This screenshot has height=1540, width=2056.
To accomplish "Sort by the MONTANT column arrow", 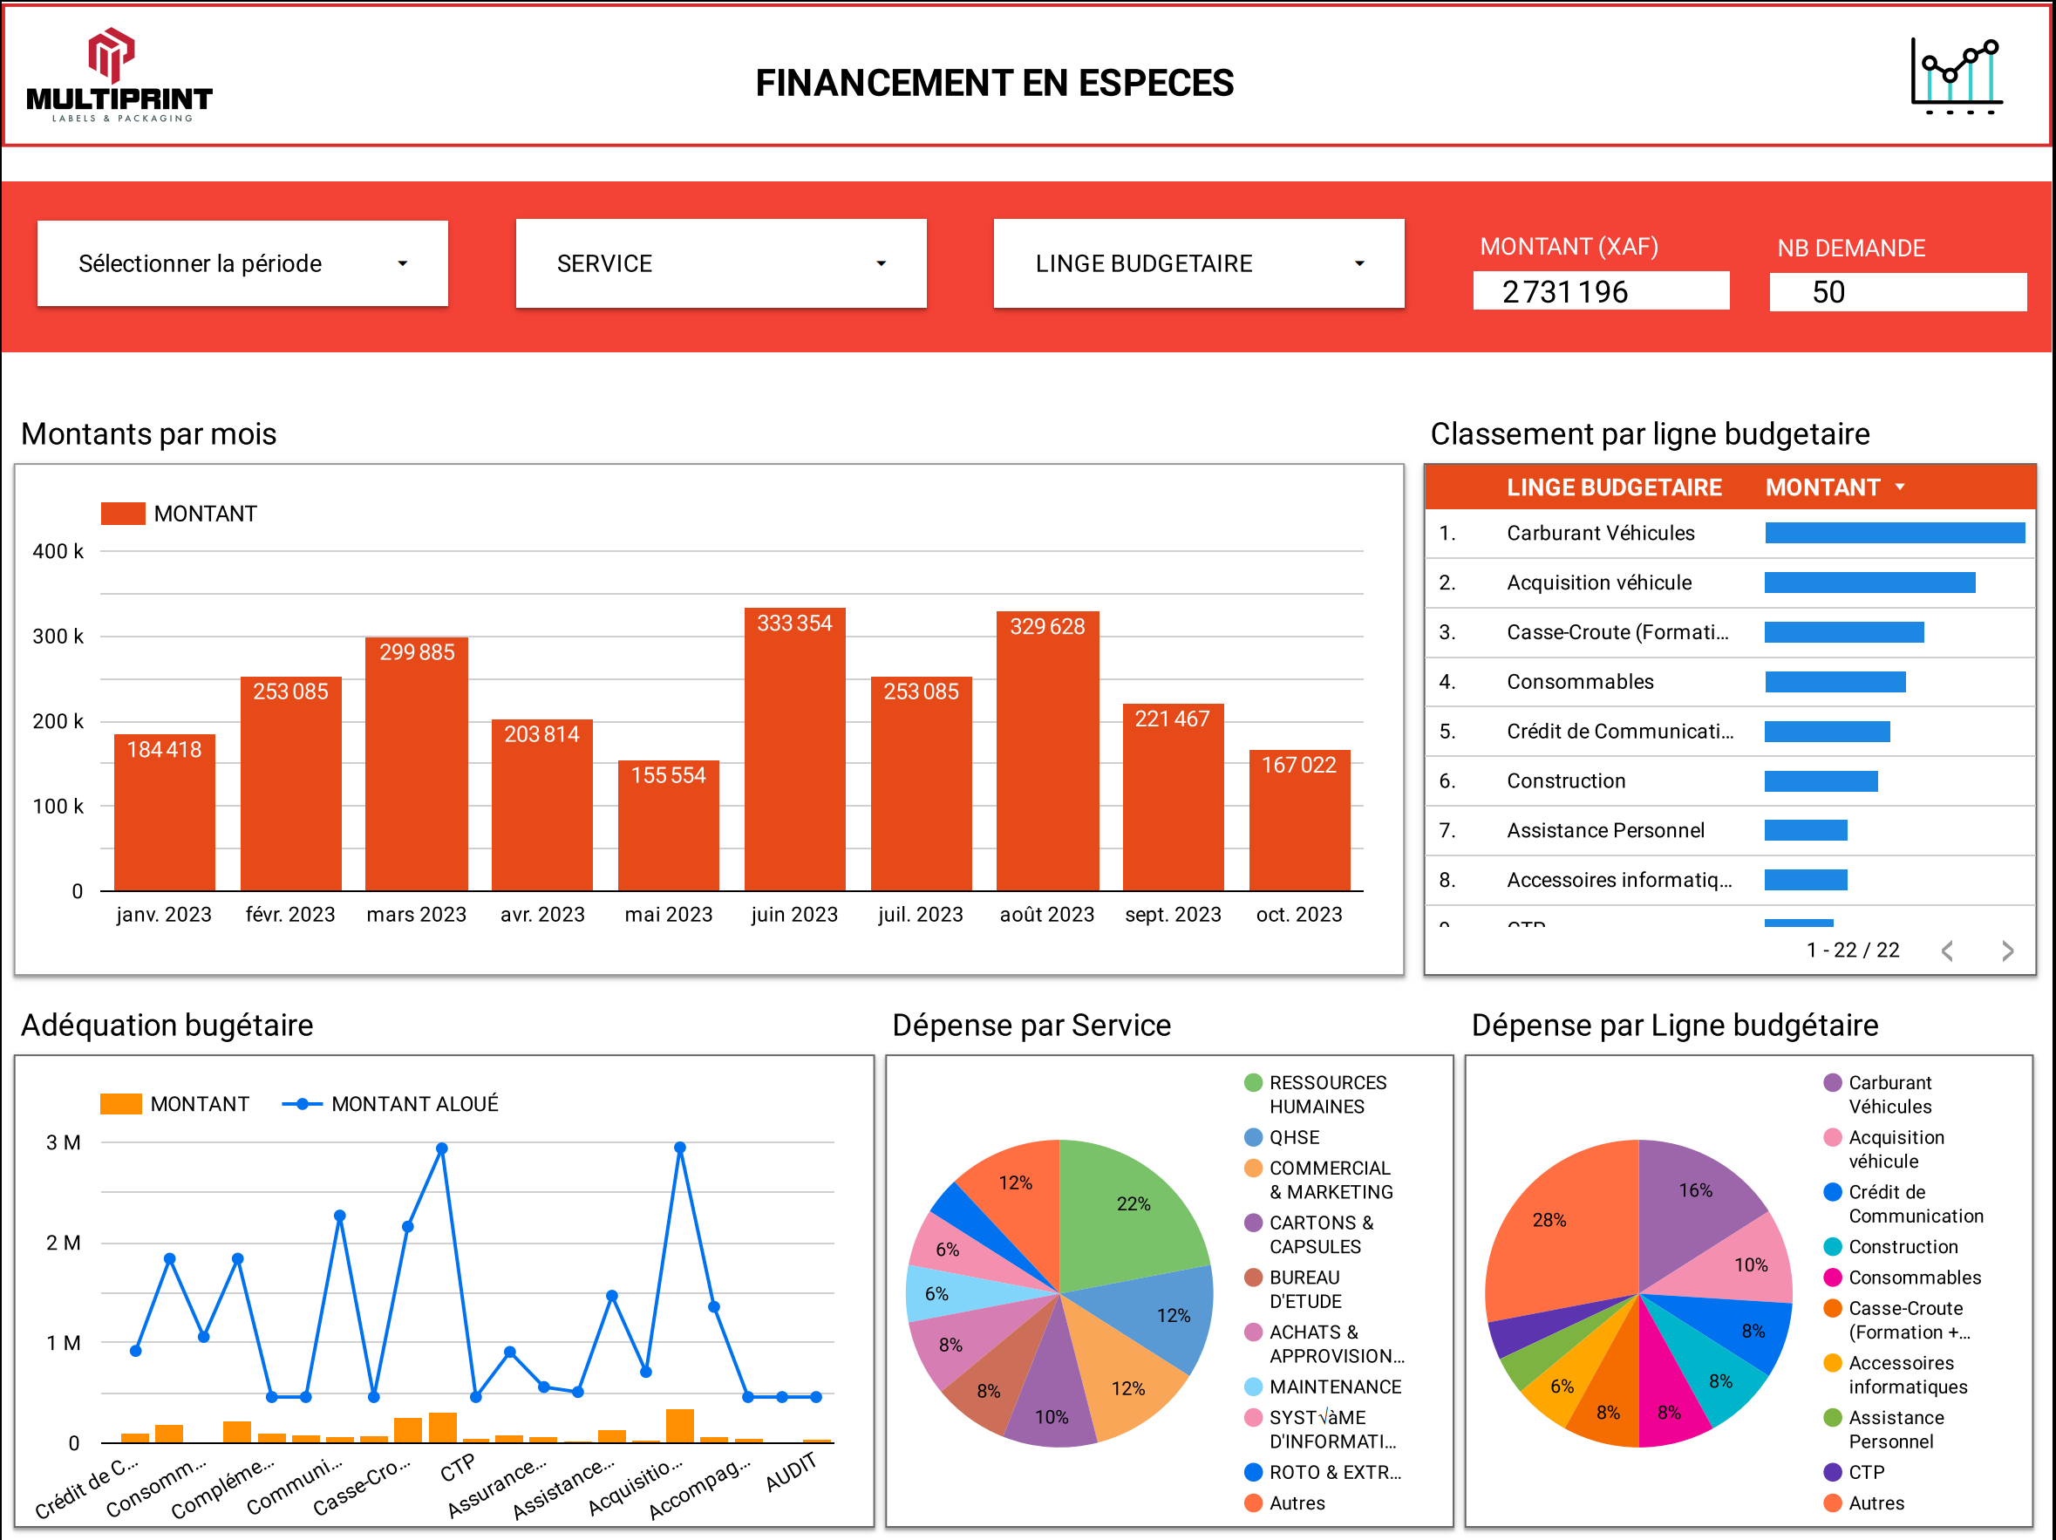I will pyautogui.click(x=1900, y=487).
